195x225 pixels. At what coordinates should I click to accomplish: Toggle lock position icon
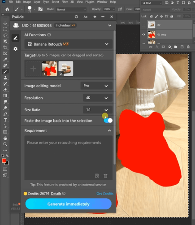pos(161,16)
